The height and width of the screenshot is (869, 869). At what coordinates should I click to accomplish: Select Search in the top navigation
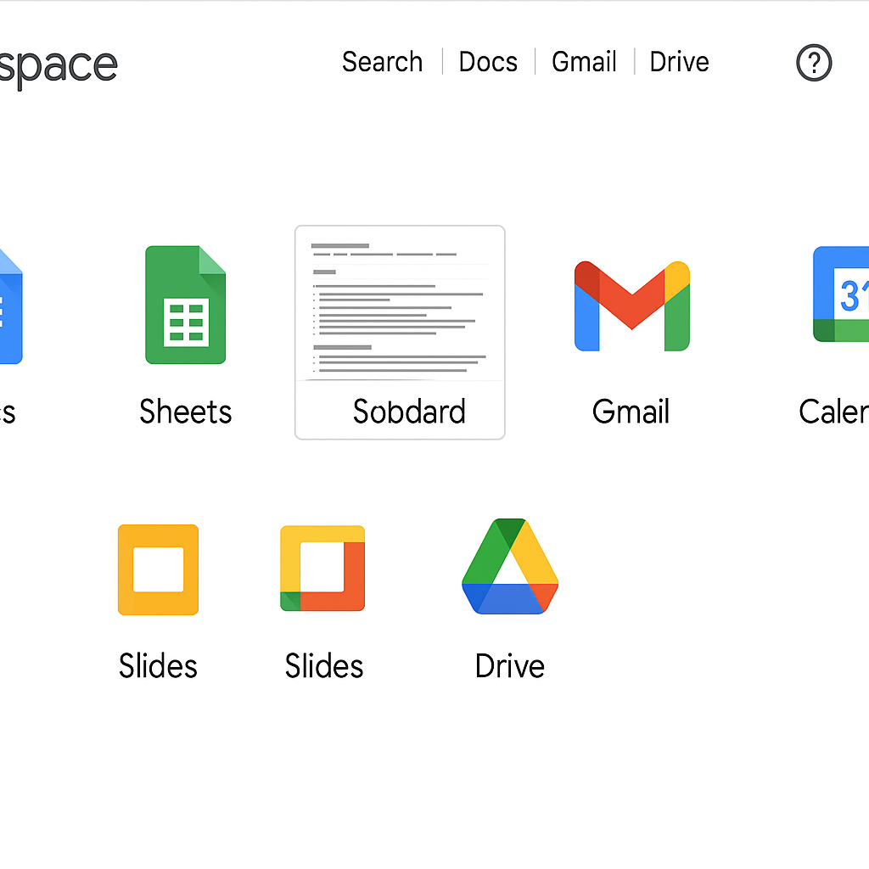pyautogui.click(x=382, y=62)
